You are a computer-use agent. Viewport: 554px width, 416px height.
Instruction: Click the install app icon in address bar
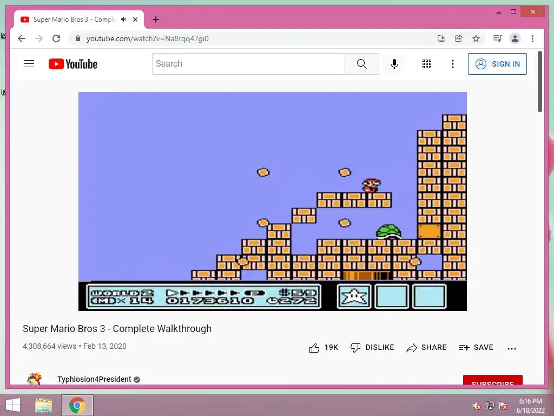[x=441, y=38]
